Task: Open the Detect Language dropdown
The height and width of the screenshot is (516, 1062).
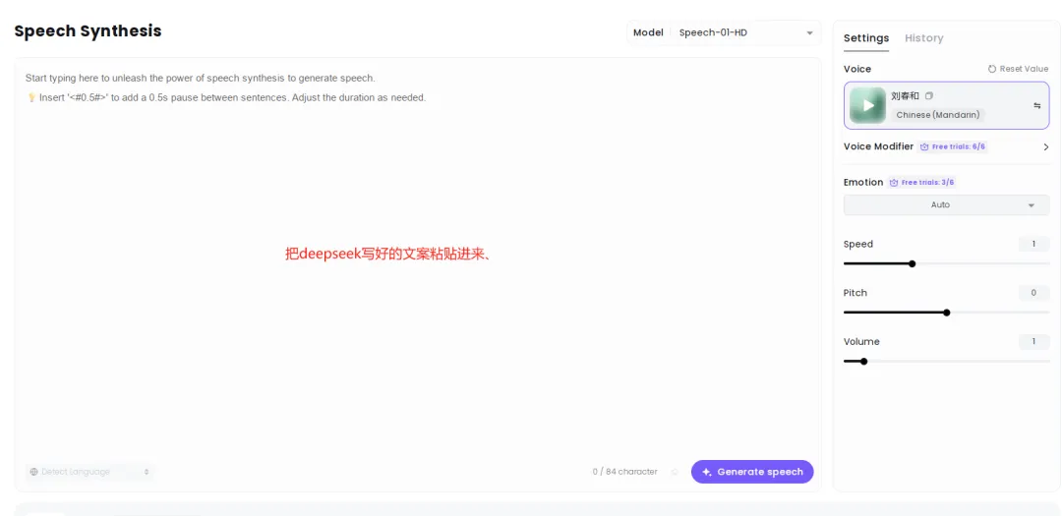Action: (x=90, y=472)
